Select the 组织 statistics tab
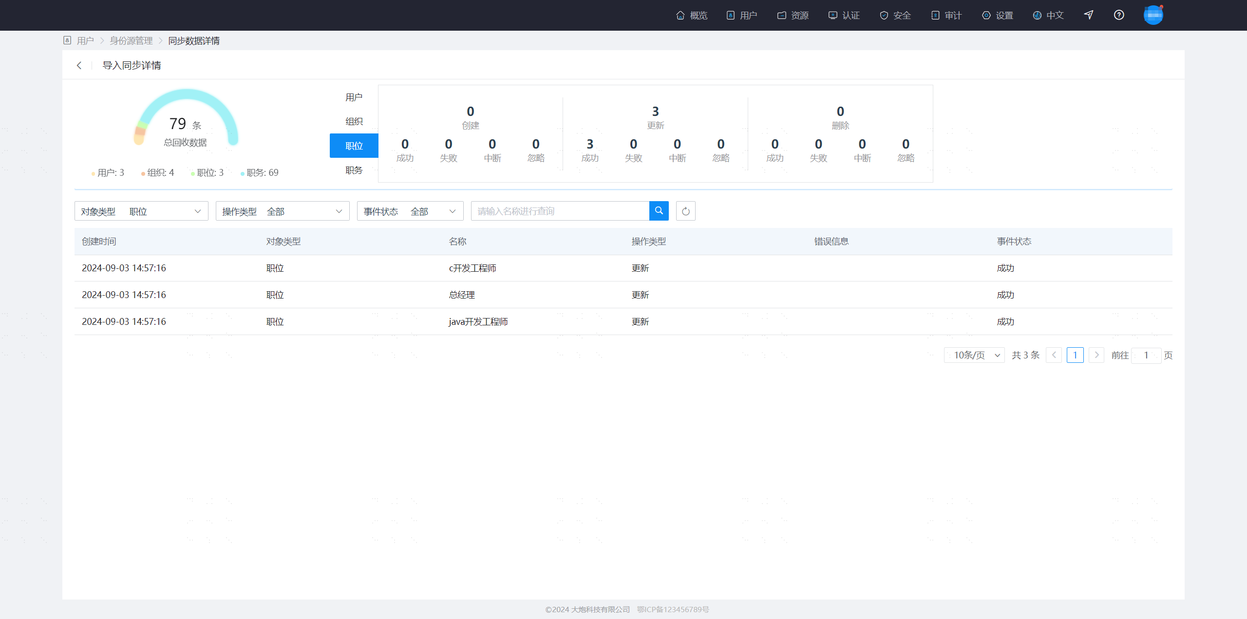Viewport: 1247px width, 619px height. coord(354,121)
